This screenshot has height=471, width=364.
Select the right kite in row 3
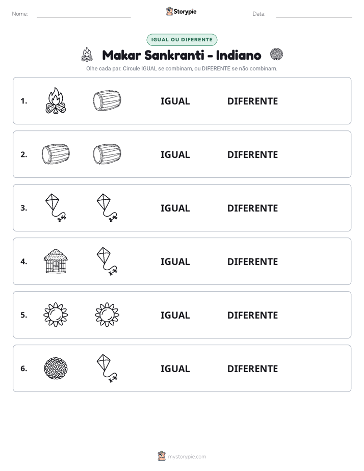(107, 207)
